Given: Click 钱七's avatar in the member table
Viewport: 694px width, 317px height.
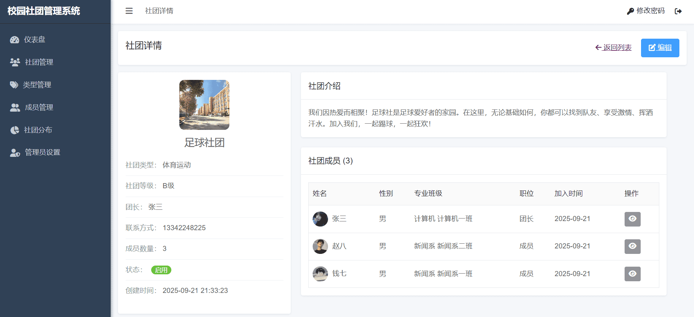Looking at the screenshot, I should point(320,274).
